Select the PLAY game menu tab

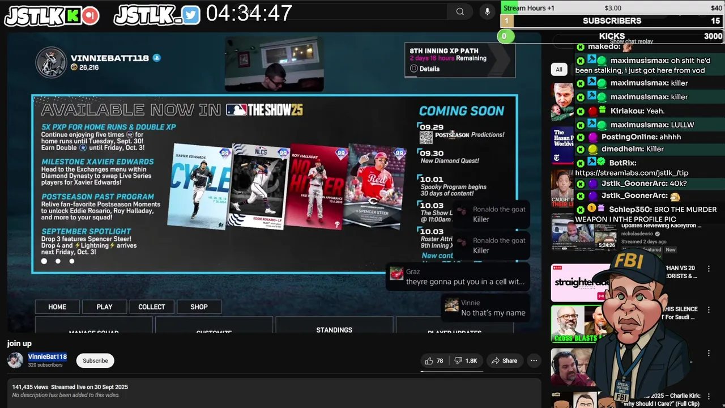104,307
